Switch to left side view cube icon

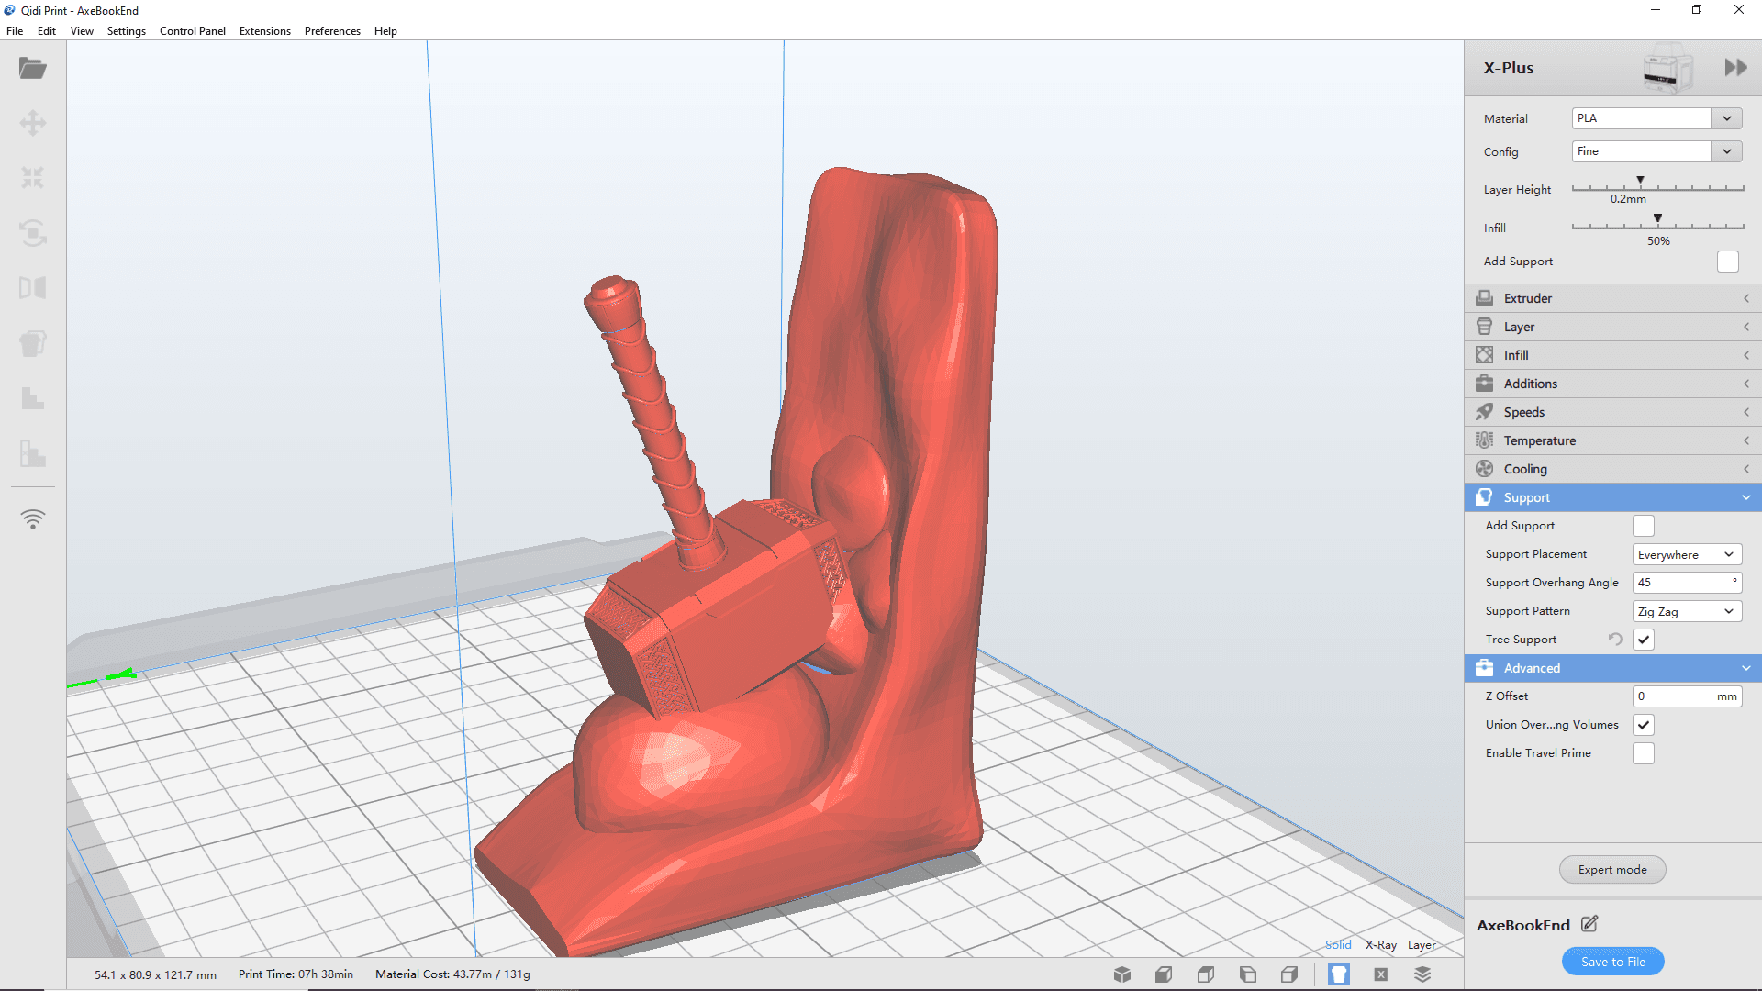click(x=1248, y=974)
